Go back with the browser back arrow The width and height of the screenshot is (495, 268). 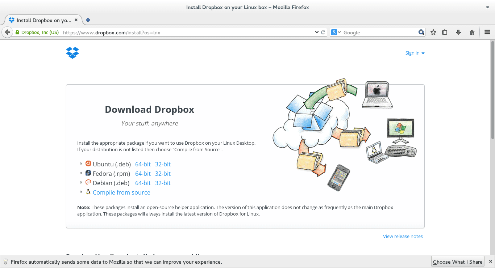(7, 32)
